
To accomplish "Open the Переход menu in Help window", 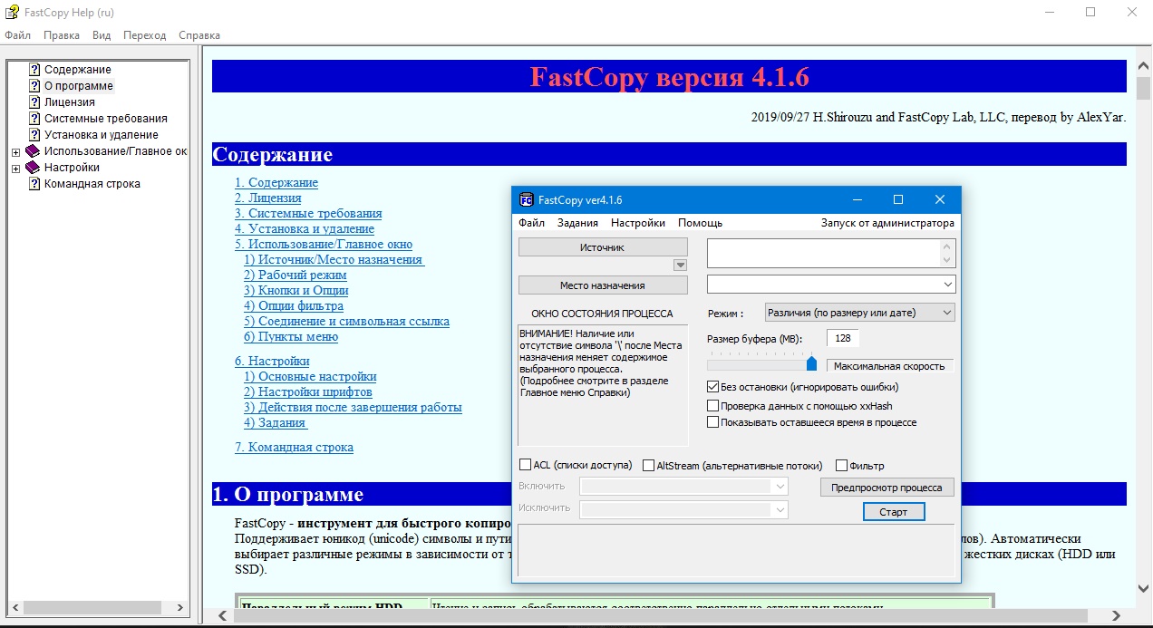I will pos(145,35).
